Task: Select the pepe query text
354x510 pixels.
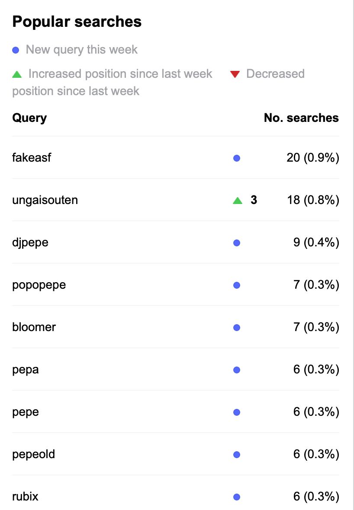Action: [x=26, y=412]
